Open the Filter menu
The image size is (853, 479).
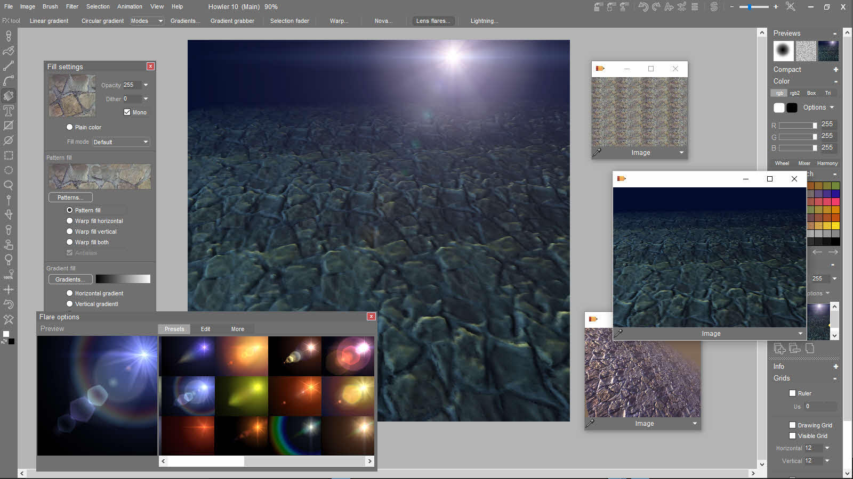(72, 6)
